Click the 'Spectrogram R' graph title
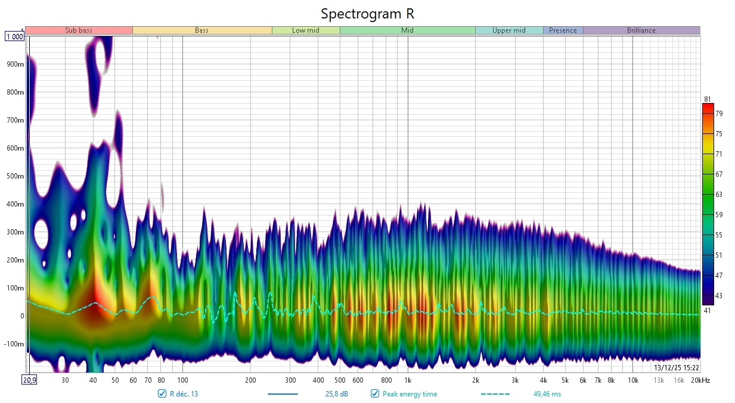 pos(367,14)
